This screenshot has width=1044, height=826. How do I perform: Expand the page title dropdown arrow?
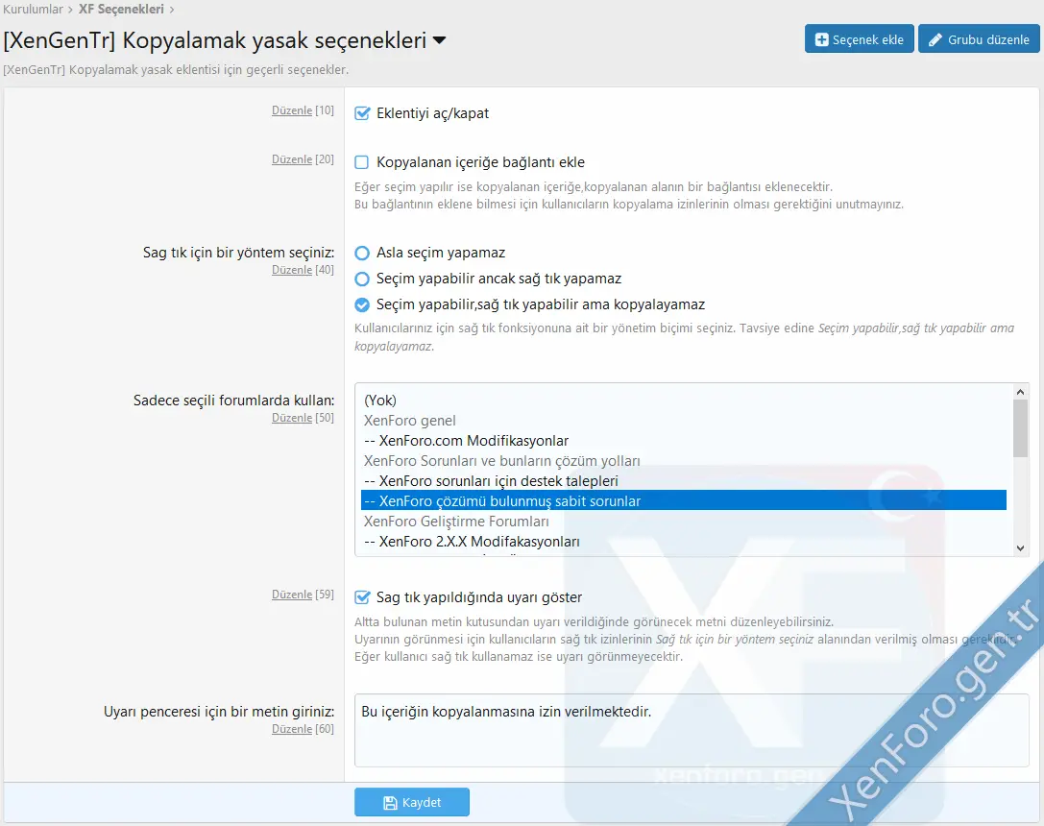coord(439,38)
